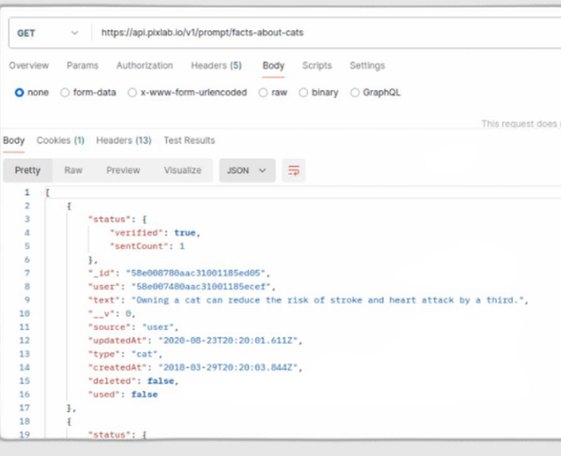
Task: Toggle the word wrap icon
Action: 293,171
